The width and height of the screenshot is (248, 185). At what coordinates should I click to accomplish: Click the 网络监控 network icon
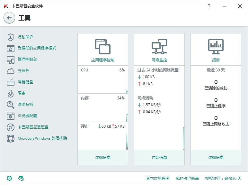tap(159, 47)
